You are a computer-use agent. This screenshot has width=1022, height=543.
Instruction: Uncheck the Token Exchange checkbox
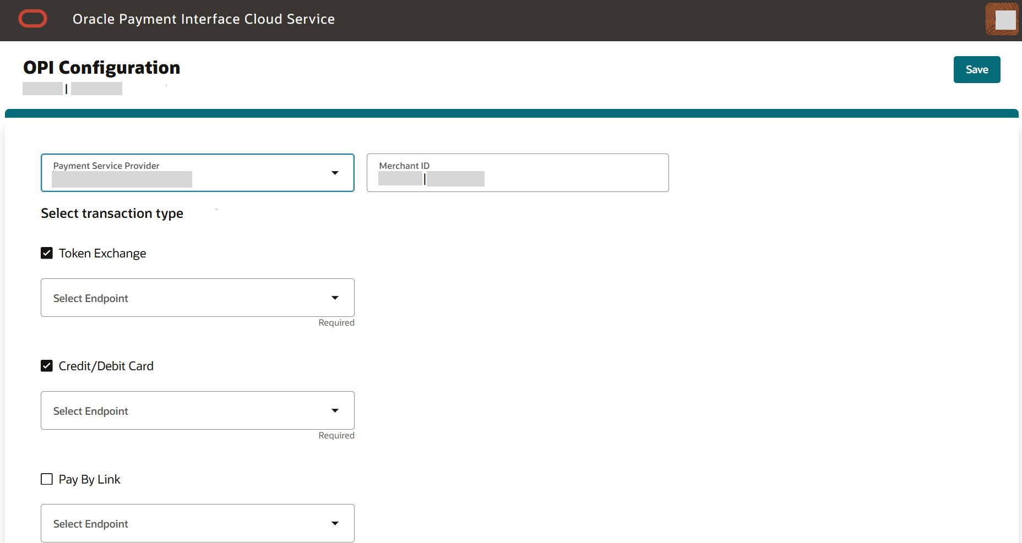pos(47,253)
